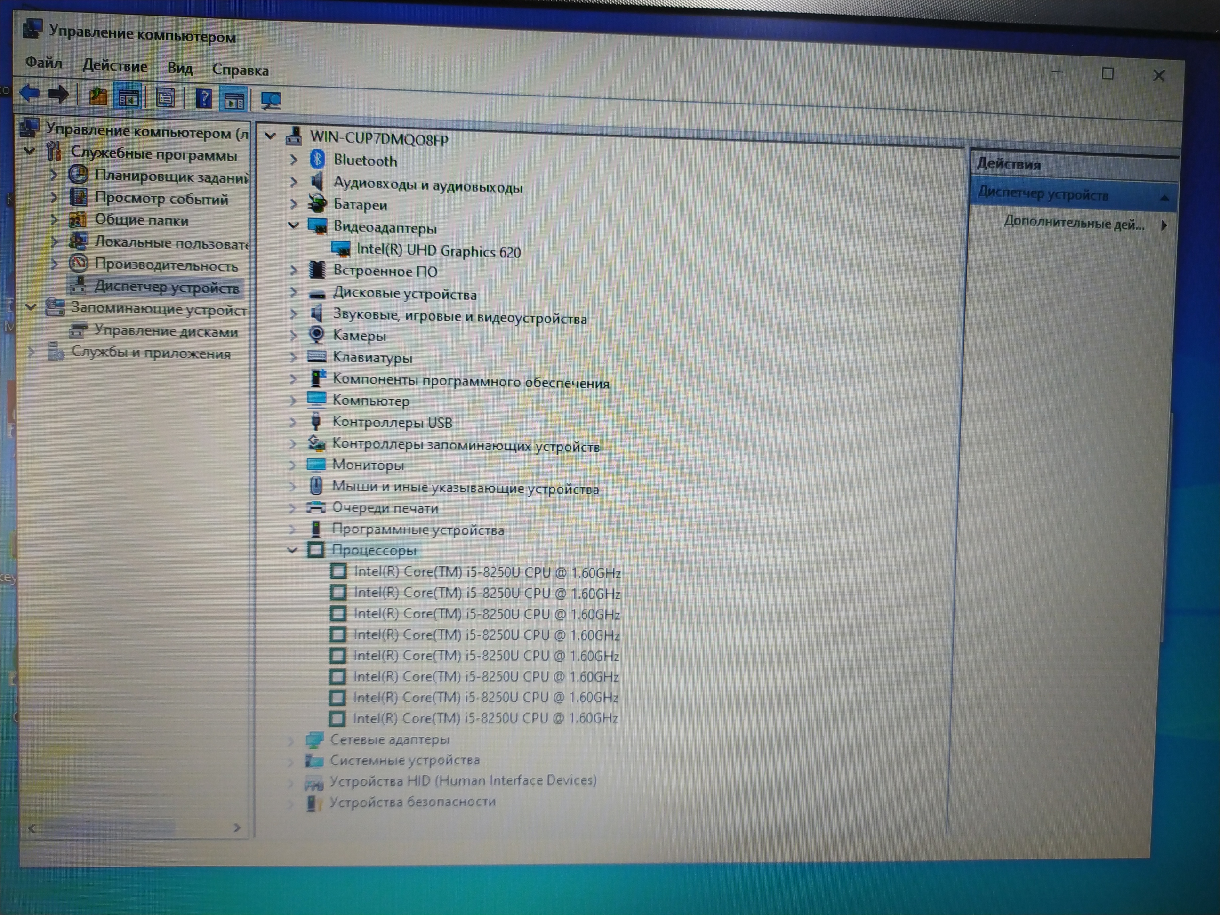Collapse the Видеоадаптеры node

coord(293,225)
